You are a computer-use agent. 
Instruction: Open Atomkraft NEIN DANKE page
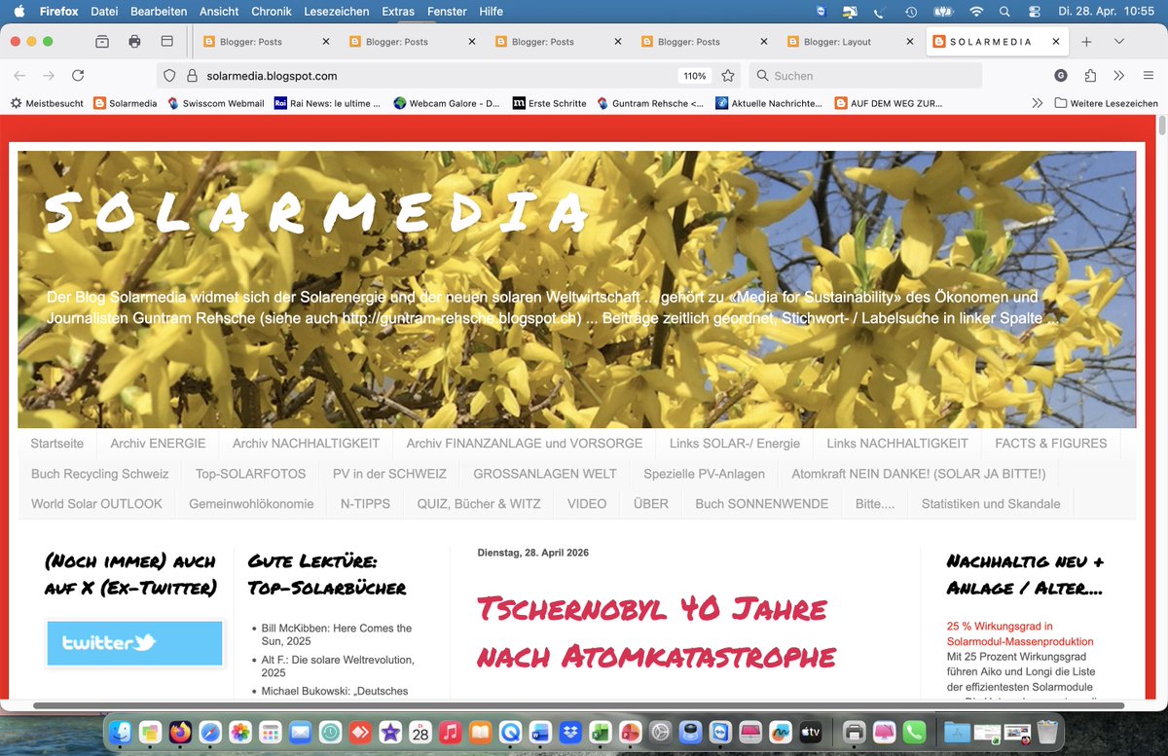click(918, 475)
